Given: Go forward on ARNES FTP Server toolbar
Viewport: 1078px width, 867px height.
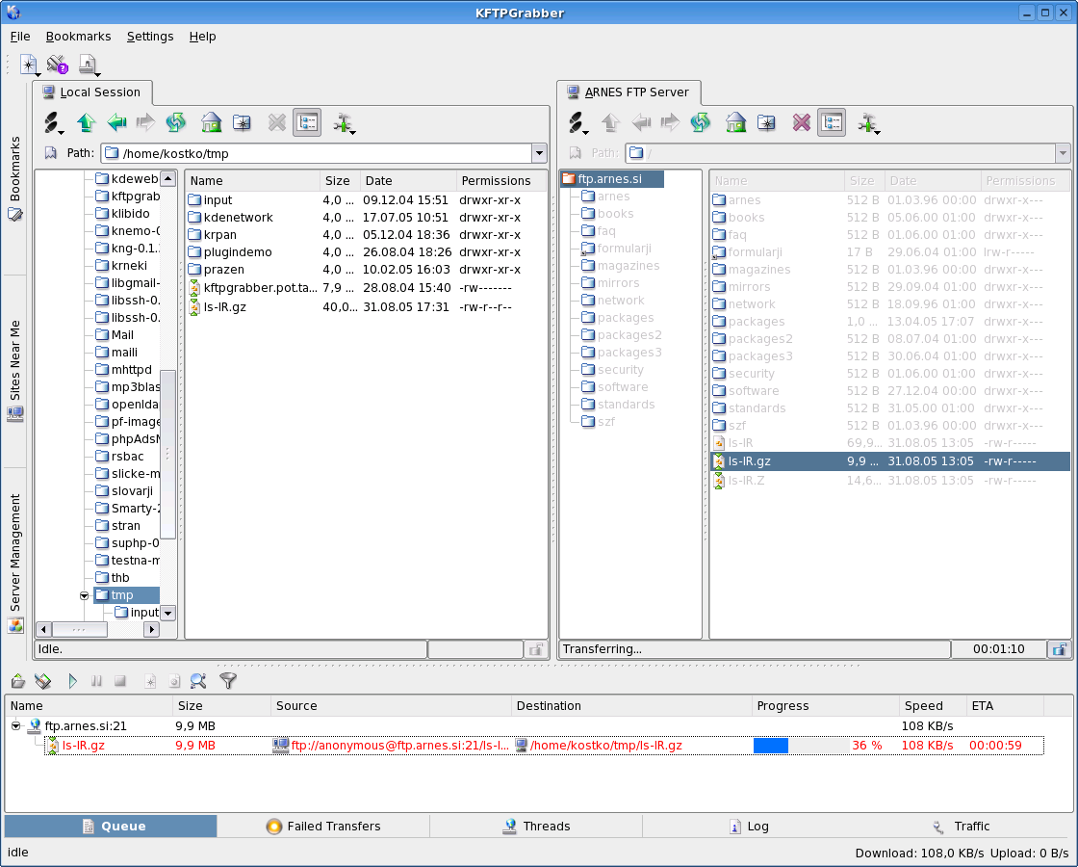Looking at the screenshot, I should [x=670, y=122].
